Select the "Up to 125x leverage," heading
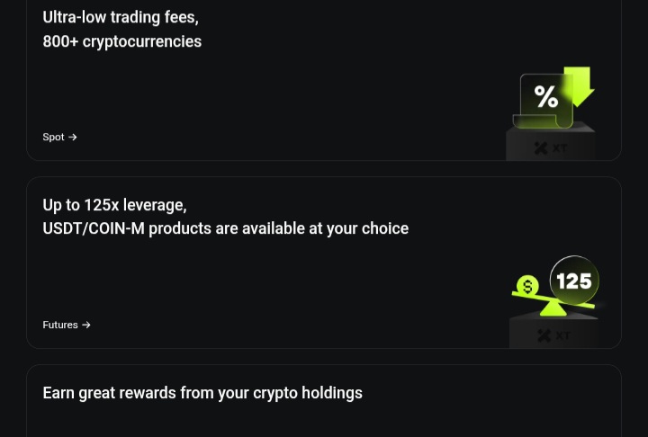The width and height of the screenshot is (648, 437). pos(114,205)
